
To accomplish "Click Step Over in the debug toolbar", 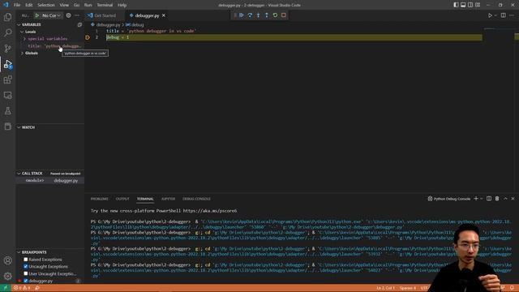I will 250,15.
